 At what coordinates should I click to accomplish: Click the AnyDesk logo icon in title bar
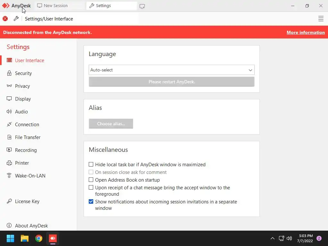pos(6,6)
